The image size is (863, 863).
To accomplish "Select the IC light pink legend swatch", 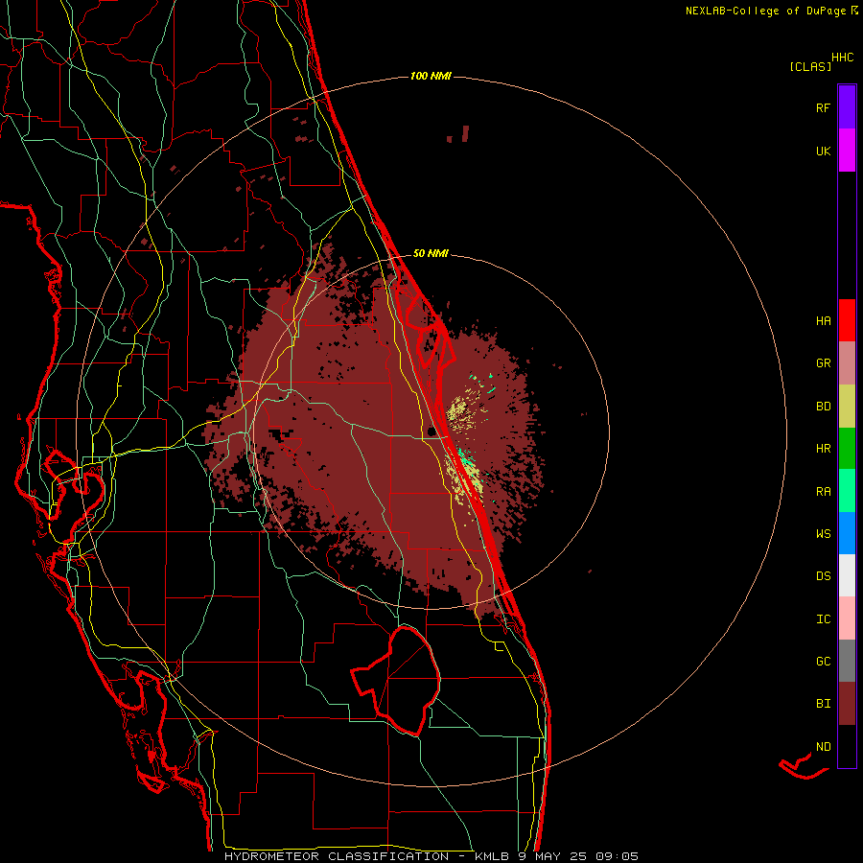I will [x=847, y=618].
